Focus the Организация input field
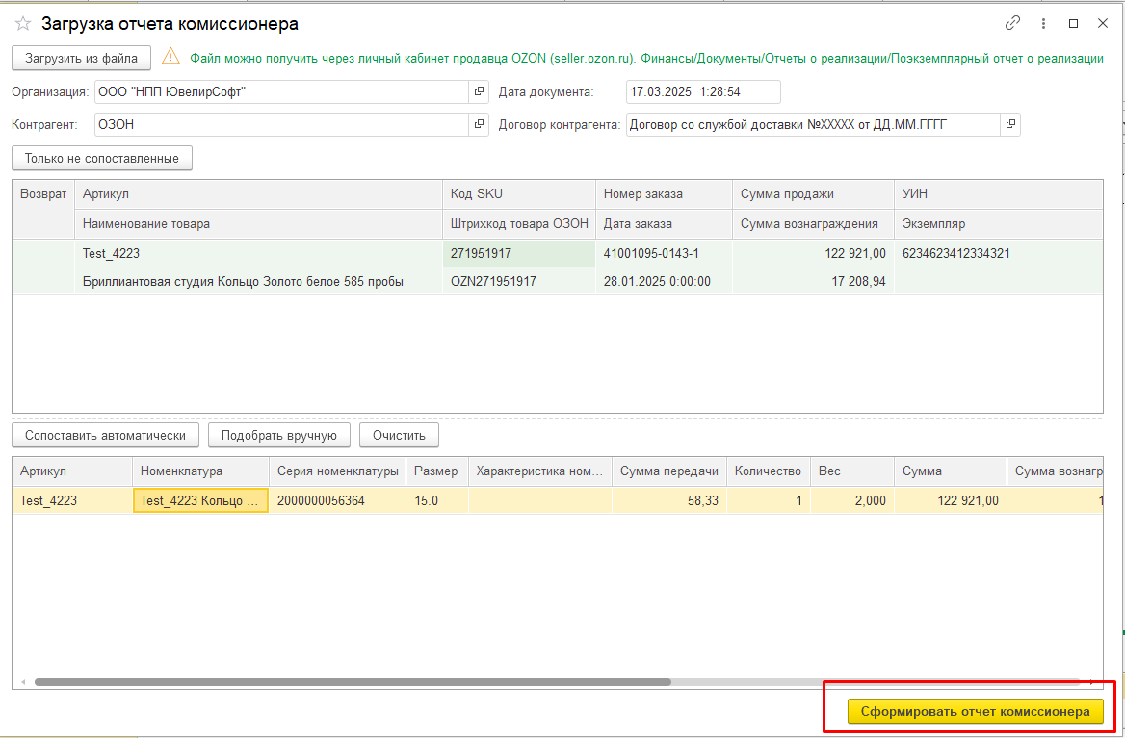 [281, 91]
